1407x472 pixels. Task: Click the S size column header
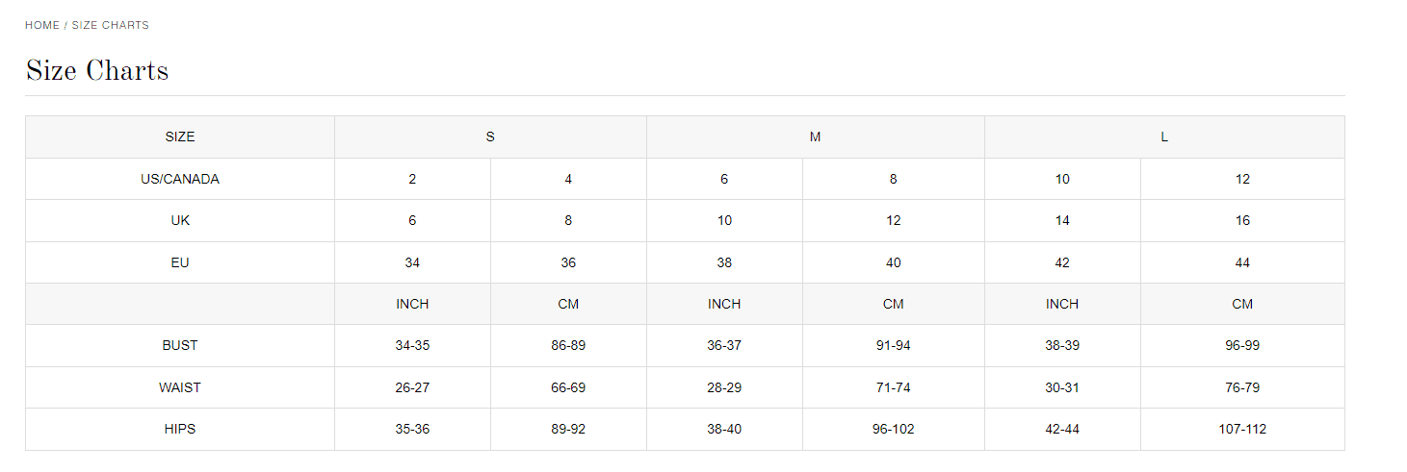[490, 137]
